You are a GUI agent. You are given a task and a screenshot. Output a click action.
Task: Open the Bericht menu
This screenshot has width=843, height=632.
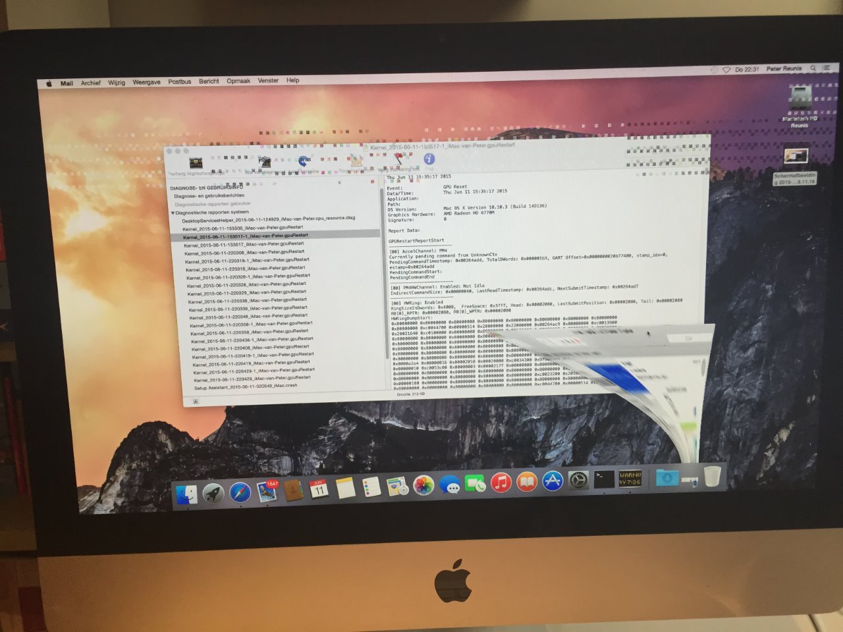click(x=209, y=82)
